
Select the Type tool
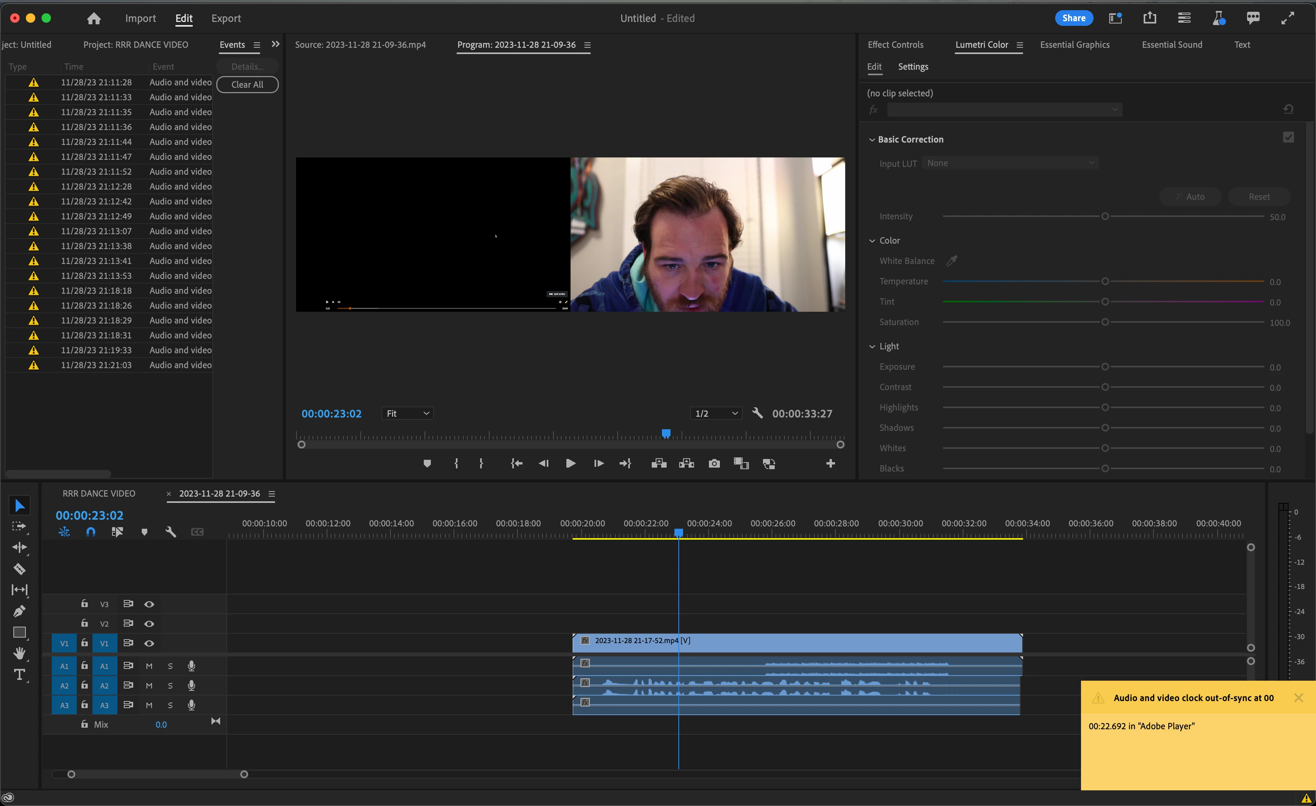click(x=19, y=675)
